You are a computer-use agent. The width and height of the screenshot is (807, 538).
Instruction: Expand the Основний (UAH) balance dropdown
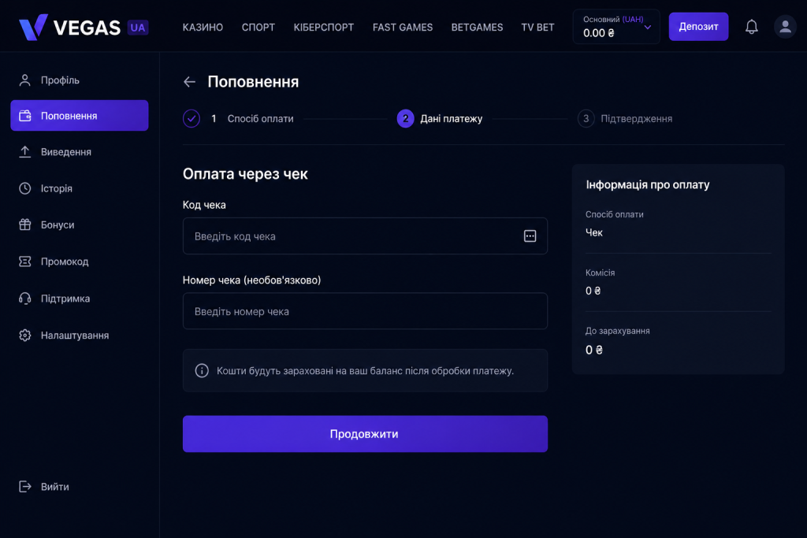click(x=616, y=27)
